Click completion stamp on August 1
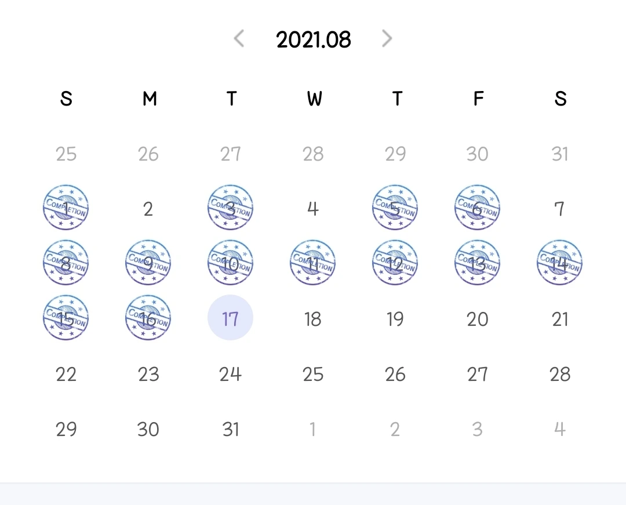The image size is (626, 505). (x=66, y=208)
